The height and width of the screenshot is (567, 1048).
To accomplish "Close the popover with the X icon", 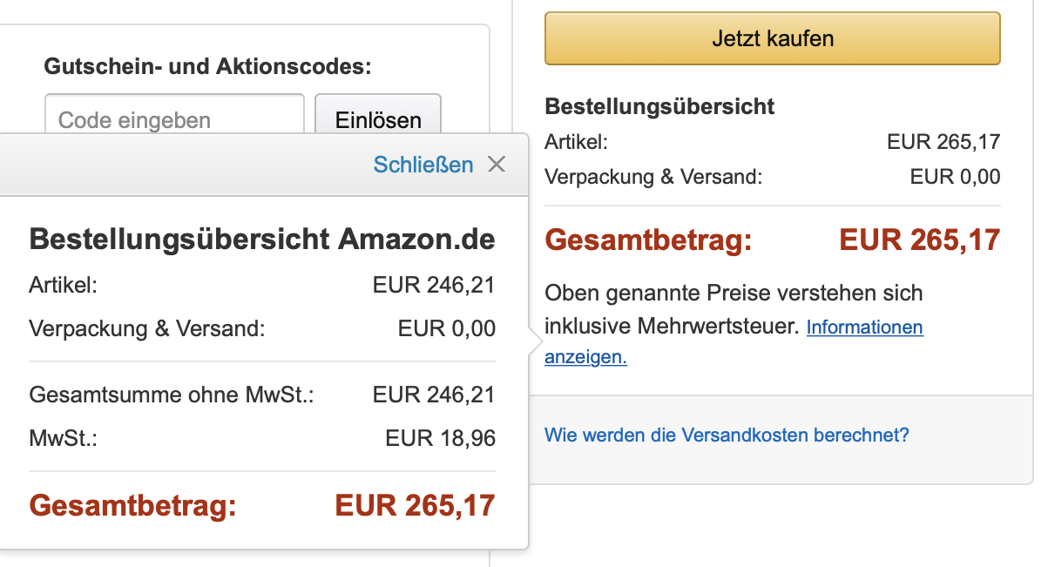I will coord(497,165).
